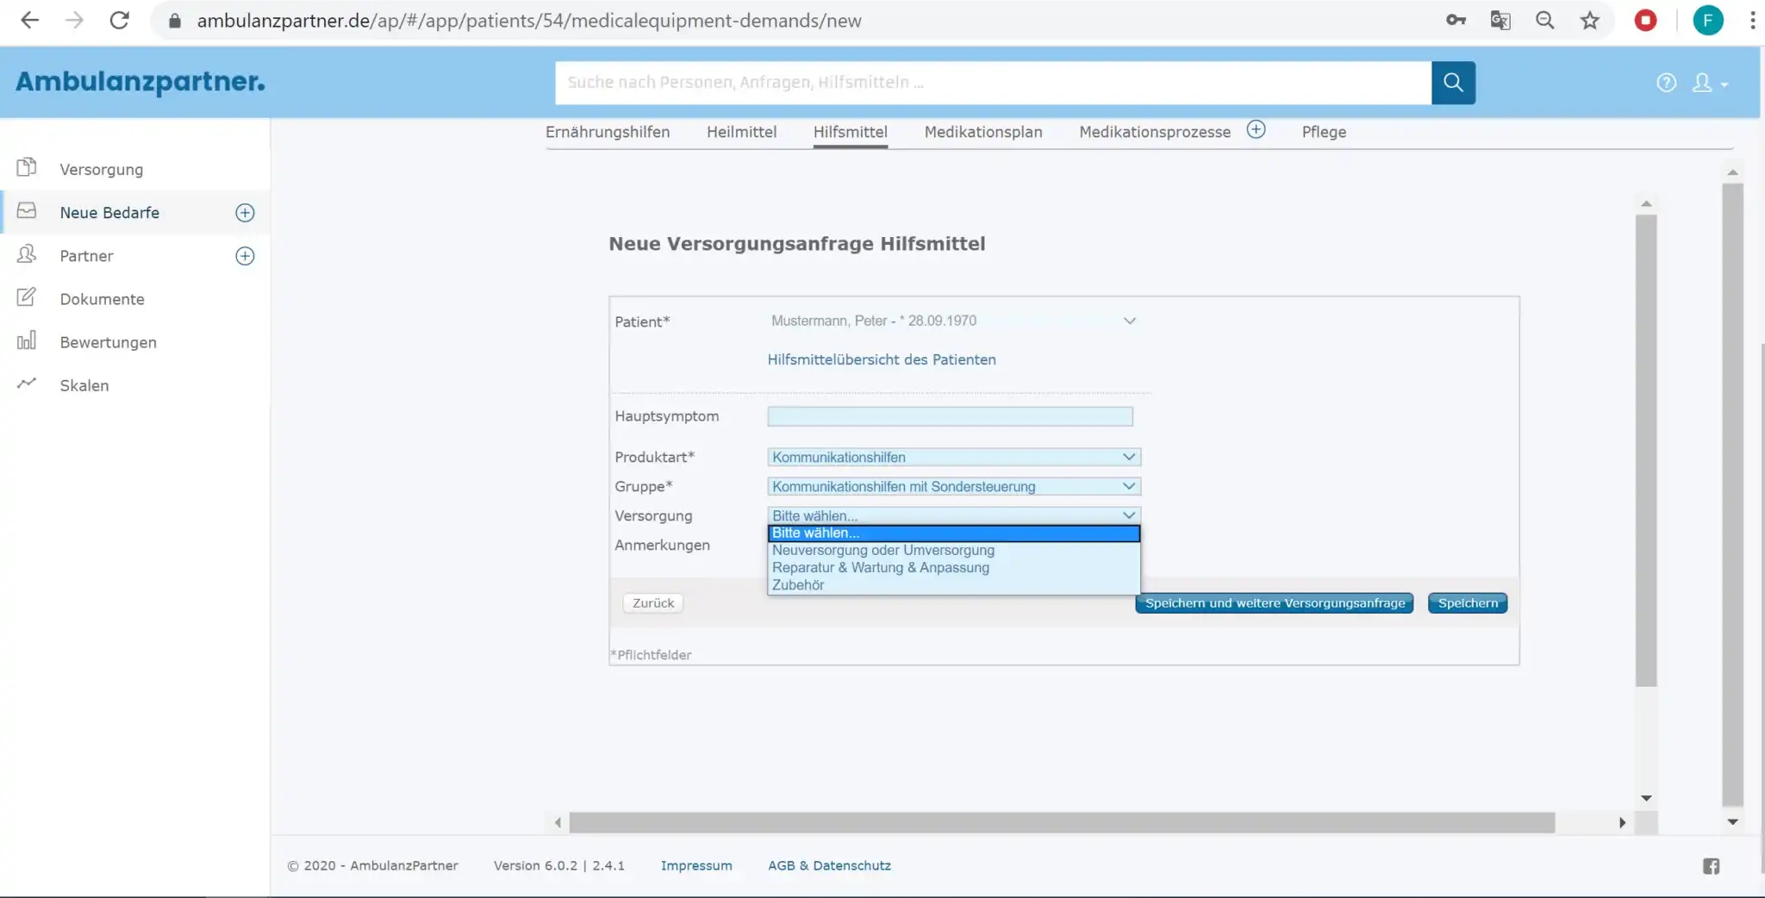1765x898 pixels.
Task: Click the Neue Bedarfe inbox icon
Action: [27, 211]
